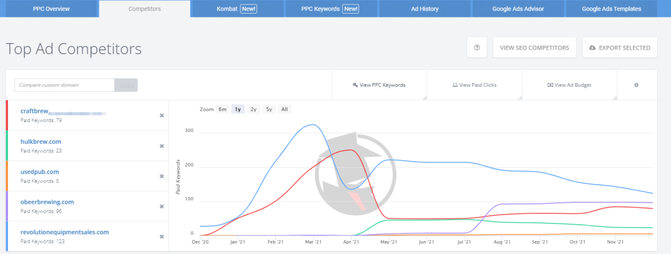Click the View SEO Competitors button

point(534,48)
